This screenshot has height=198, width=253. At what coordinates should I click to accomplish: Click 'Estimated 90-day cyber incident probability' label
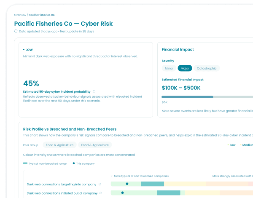[57, 91]
